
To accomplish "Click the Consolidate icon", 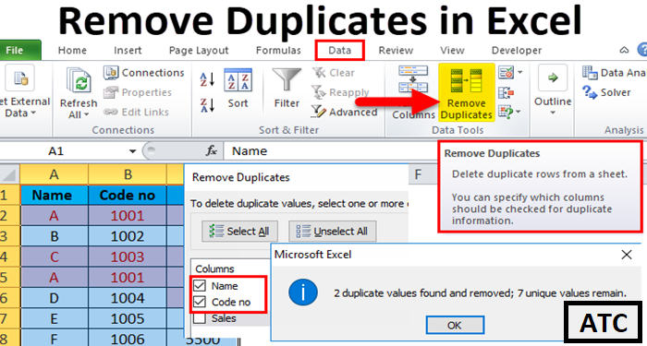I will (x=506, y=92).
